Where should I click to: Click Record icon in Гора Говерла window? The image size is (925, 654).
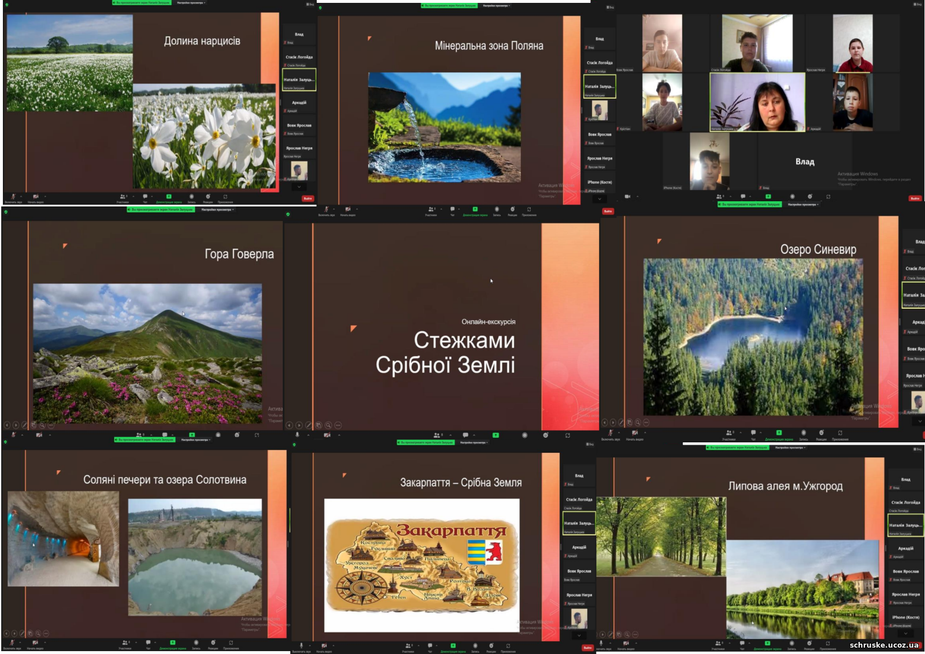point(218,435)
